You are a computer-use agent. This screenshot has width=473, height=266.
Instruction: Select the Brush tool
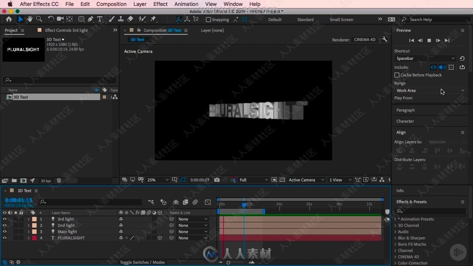112,19
